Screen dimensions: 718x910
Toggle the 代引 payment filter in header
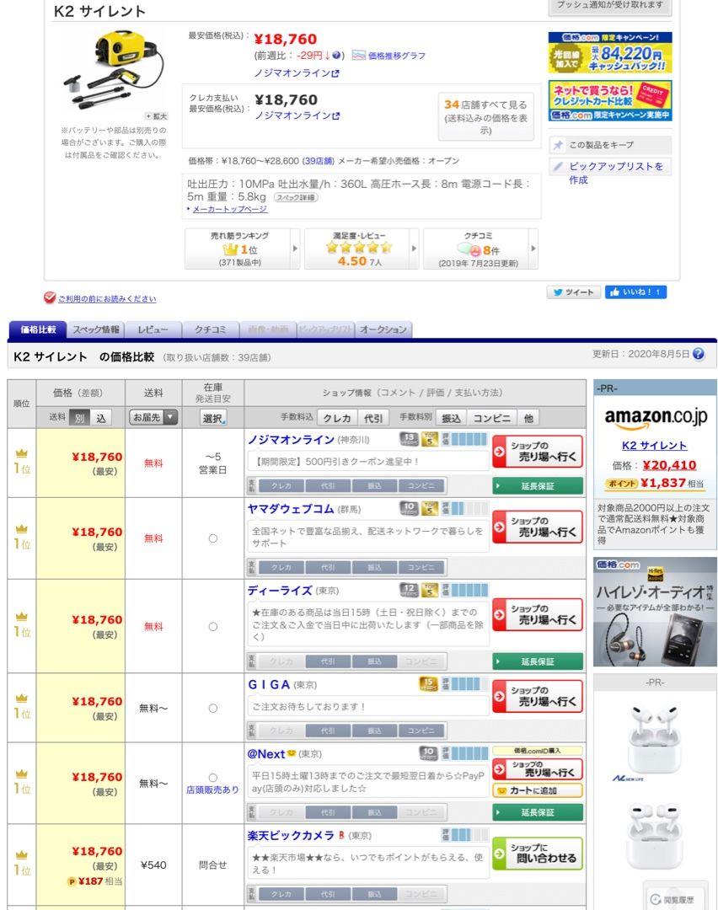click(373, 417)
